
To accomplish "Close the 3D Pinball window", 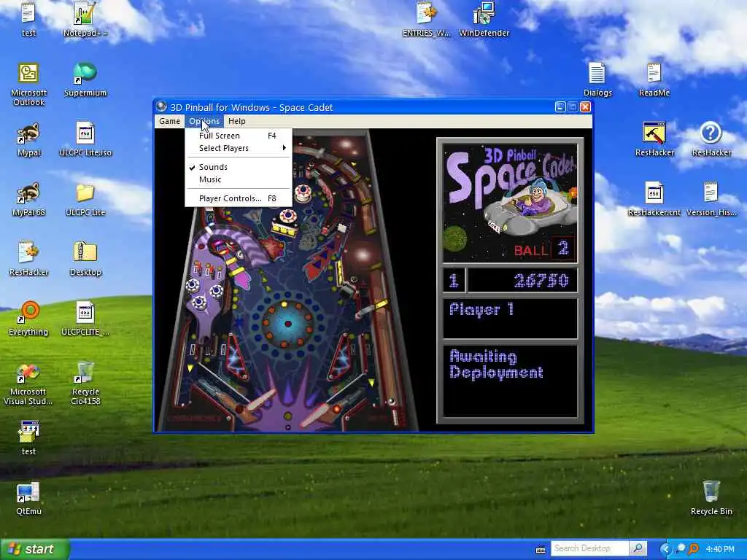I will pos(586,107).
